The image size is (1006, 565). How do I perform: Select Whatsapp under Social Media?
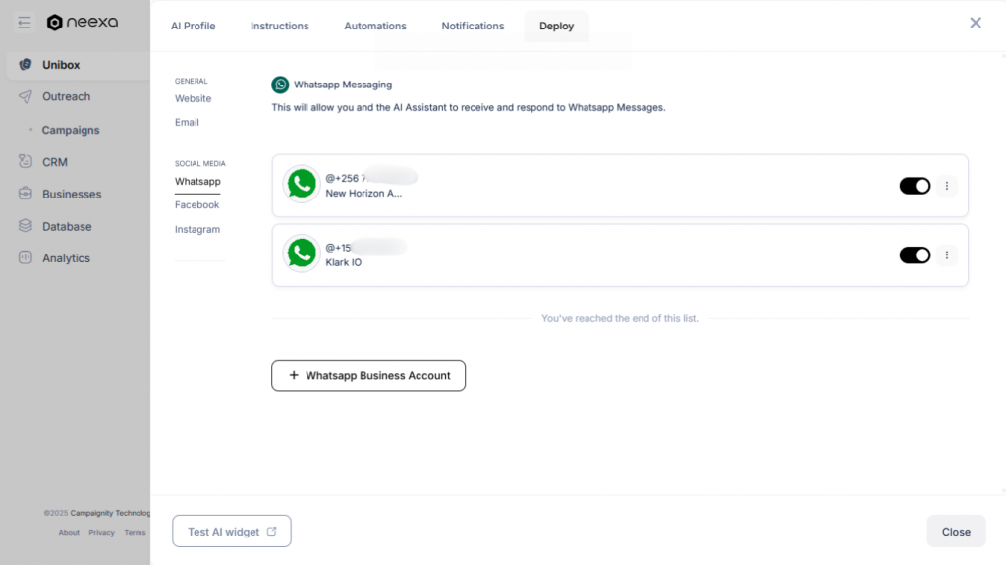click(197, 182)
